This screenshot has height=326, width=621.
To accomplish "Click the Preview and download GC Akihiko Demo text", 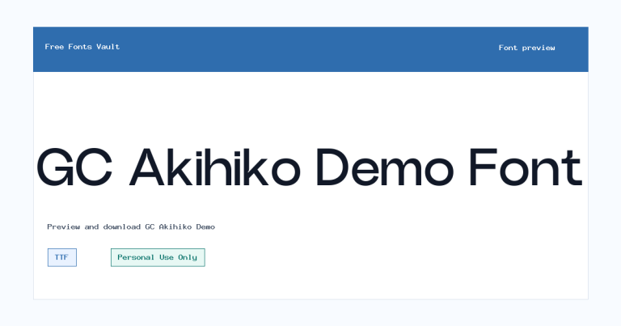I will 131,227.
